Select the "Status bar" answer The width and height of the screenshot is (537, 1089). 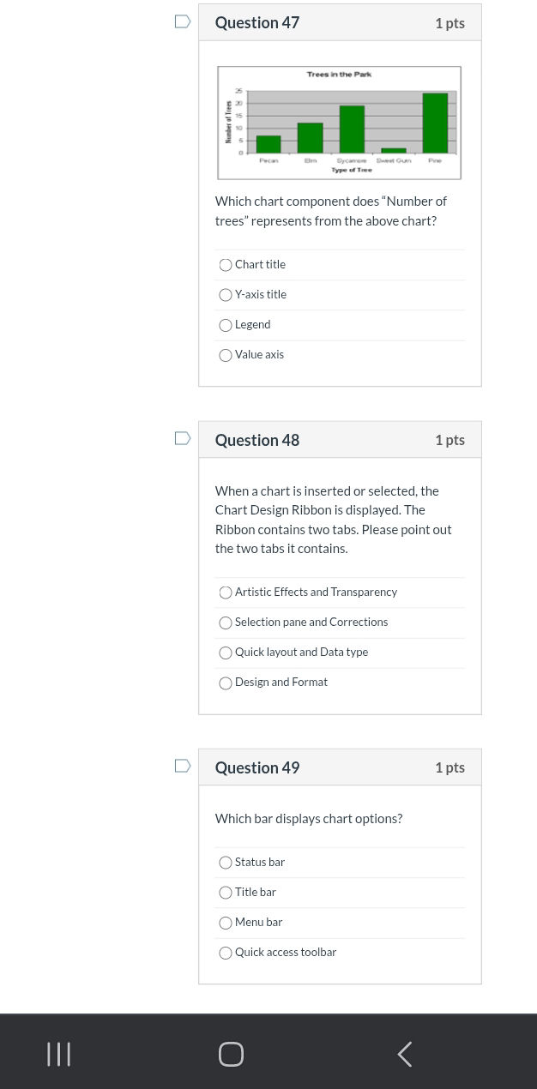click(x=226, y=863)
